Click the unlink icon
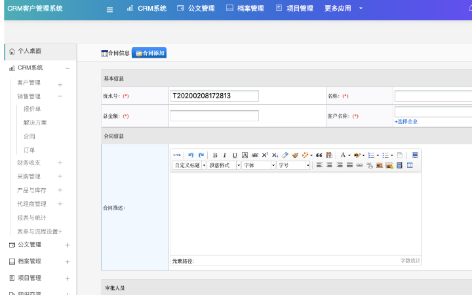 (x=370, y=165)
